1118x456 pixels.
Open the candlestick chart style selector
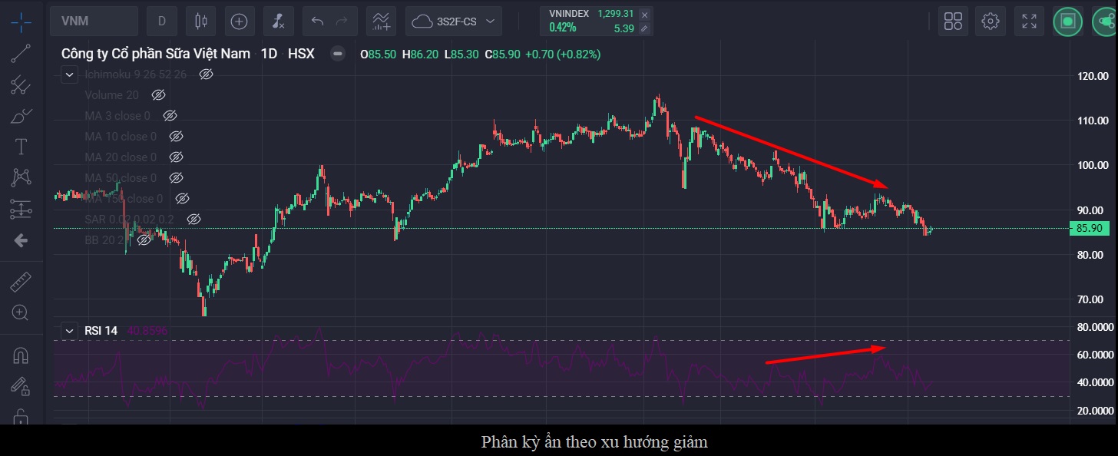coord(201,21)
